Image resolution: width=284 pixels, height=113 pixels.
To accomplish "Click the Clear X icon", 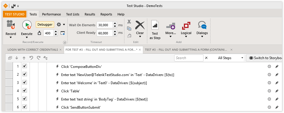I will pos(140,25).
